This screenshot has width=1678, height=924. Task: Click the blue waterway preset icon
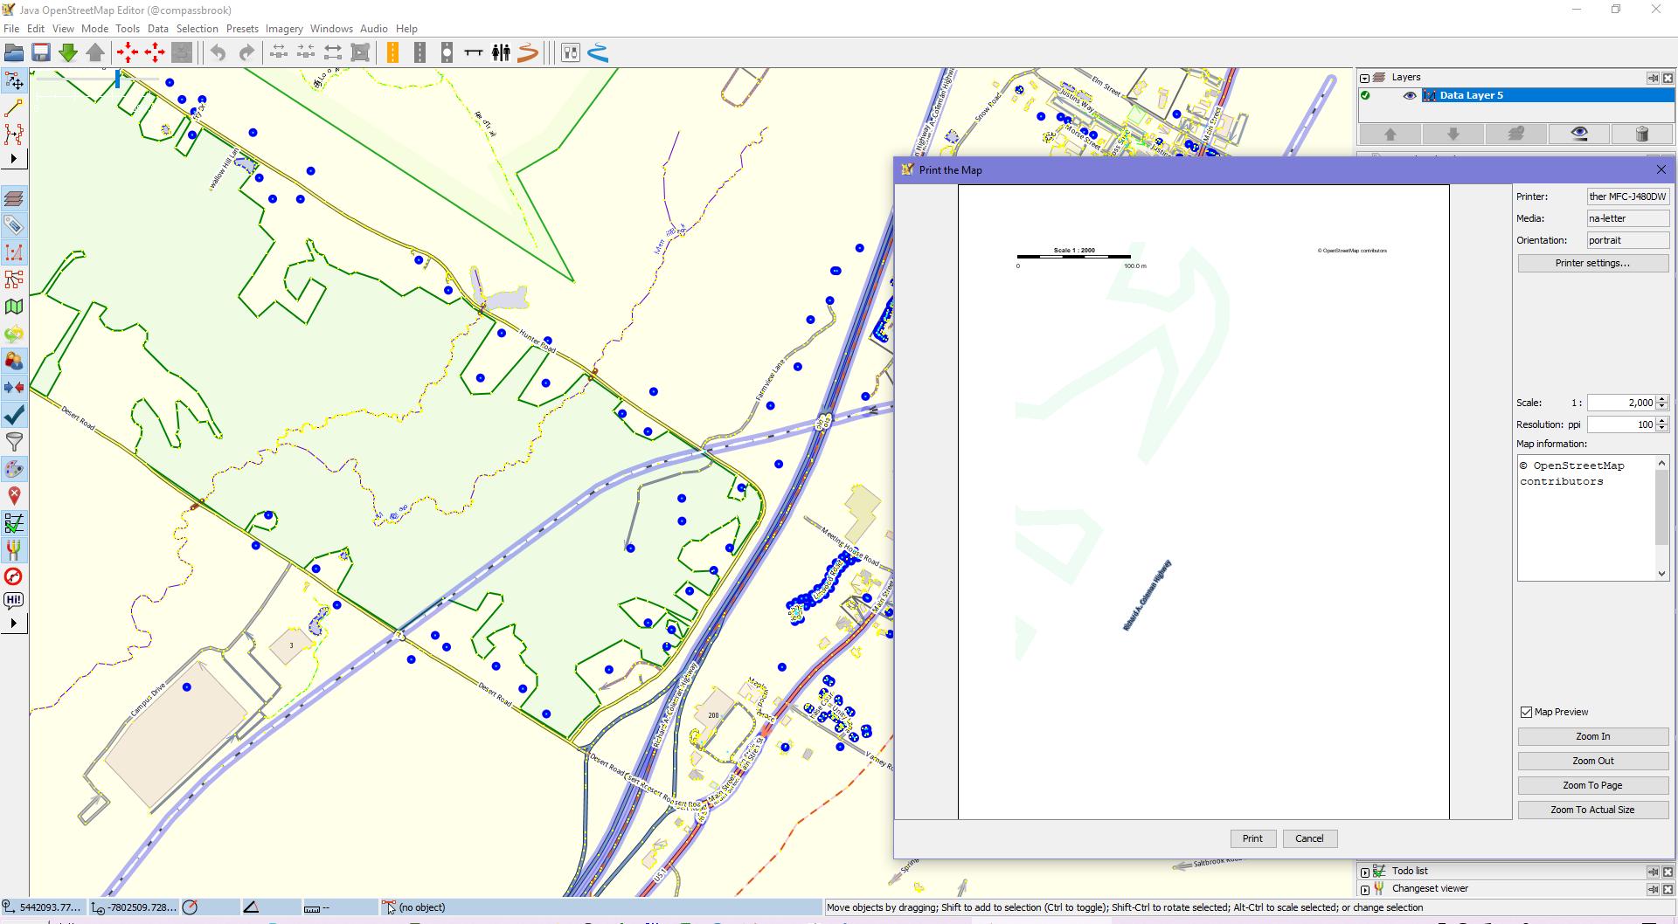(x=598, y=53)
